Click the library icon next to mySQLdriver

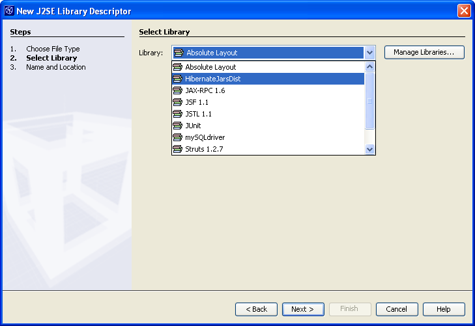tap(177, 137)
